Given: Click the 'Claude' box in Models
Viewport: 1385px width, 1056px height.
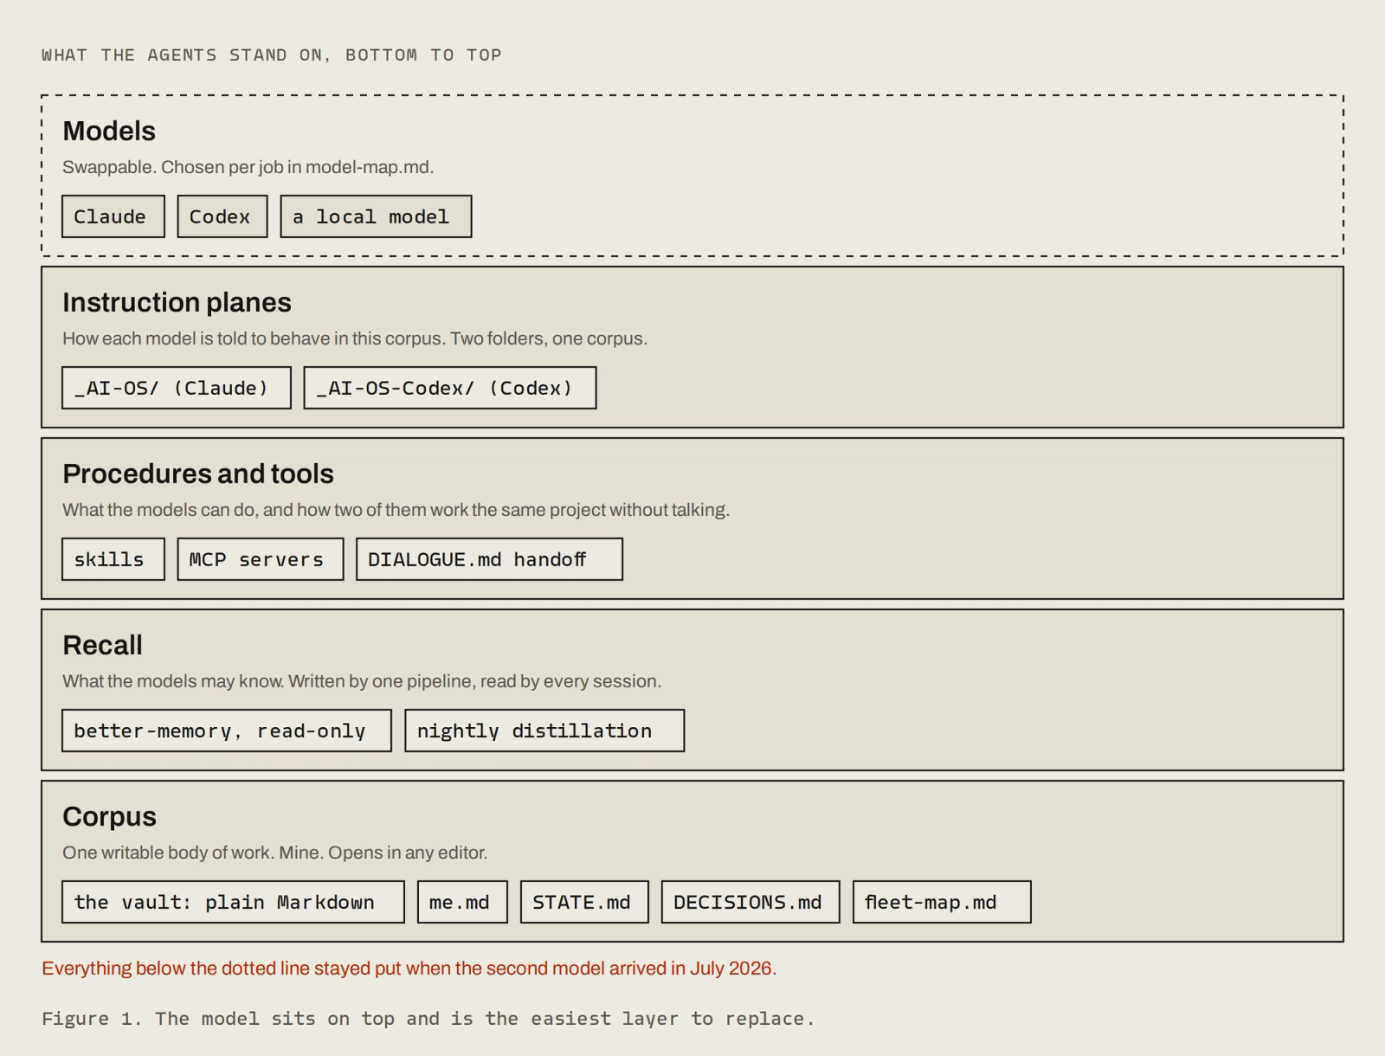Looking at the screenshot, I should click(113, 216).
